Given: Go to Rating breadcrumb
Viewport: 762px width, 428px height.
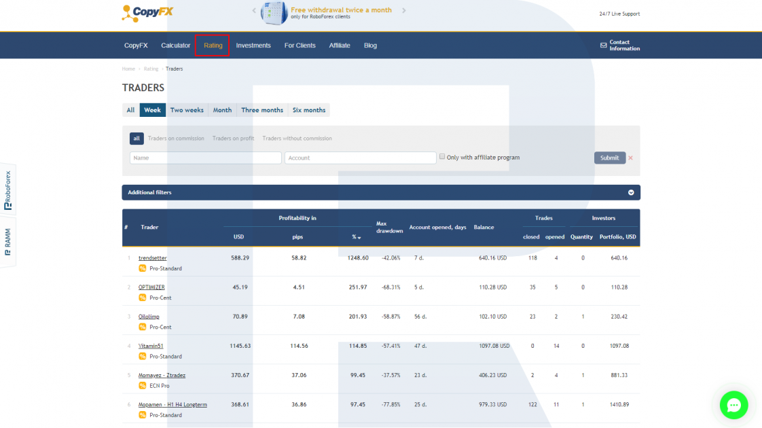Looking at the screenshot, I should click(x=151, y=69).
